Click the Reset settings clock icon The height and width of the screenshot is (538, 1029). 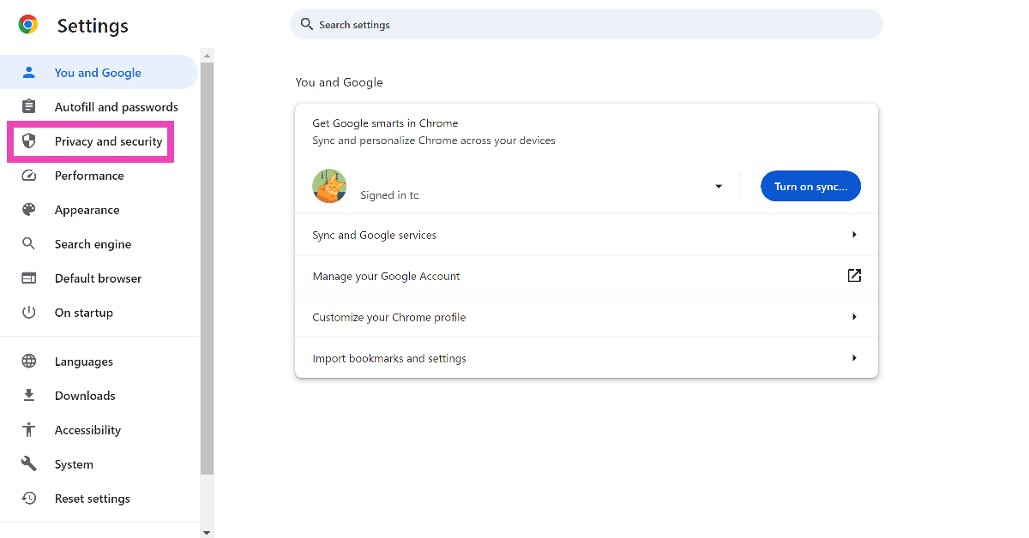click(x=29, y=499)
